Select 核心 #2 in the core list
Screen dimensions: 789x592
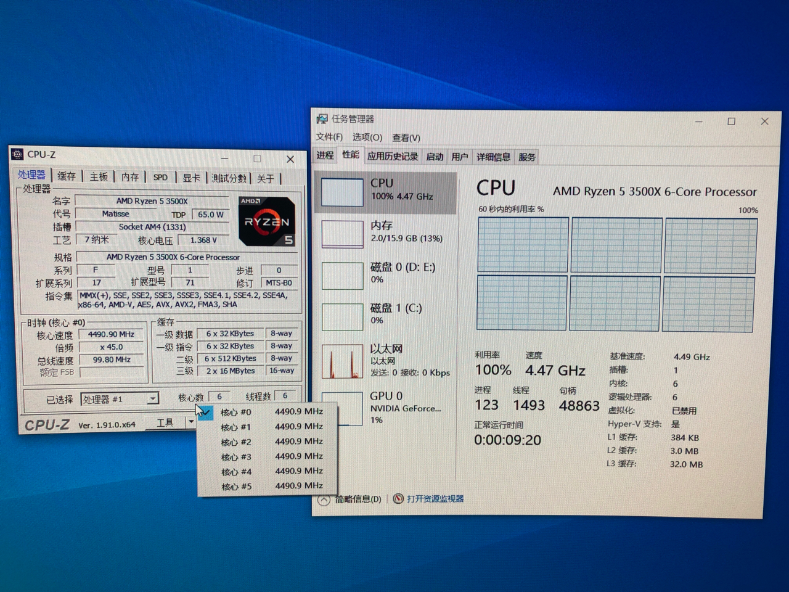click(x=268, y=442)
